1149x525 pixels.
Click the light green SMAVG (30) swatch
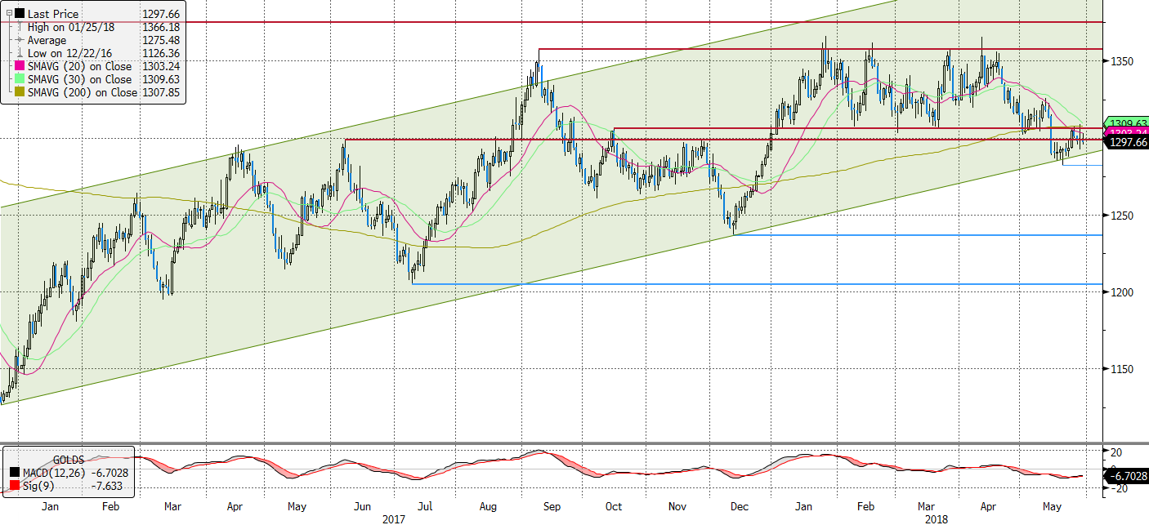click(19, 79)
